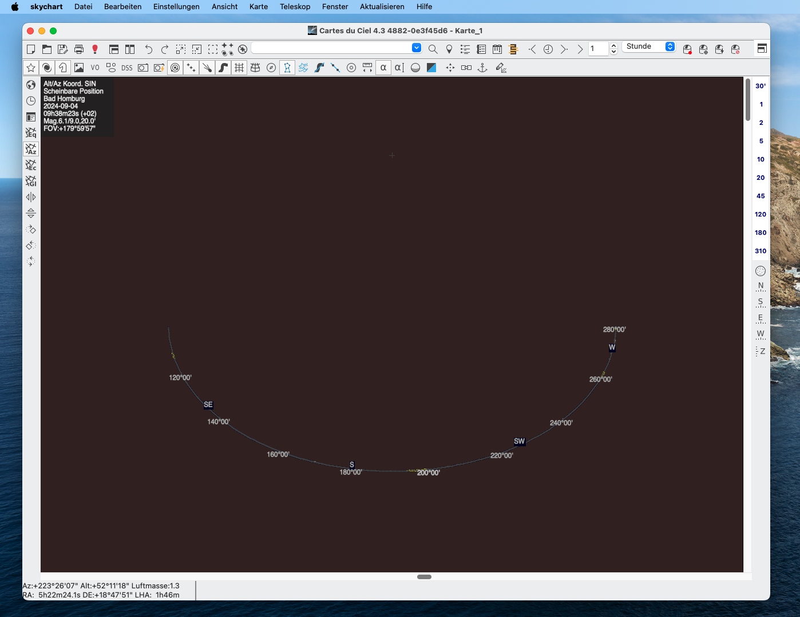
Task: Open the Bearbeiten menu
Action: point(123,7)
